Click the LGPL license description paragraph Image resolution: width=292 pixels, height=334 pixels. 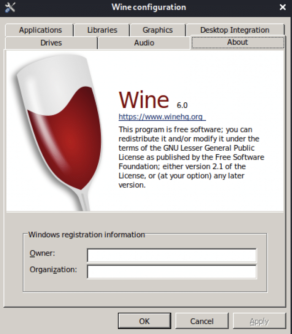click(x=191, y=157)
